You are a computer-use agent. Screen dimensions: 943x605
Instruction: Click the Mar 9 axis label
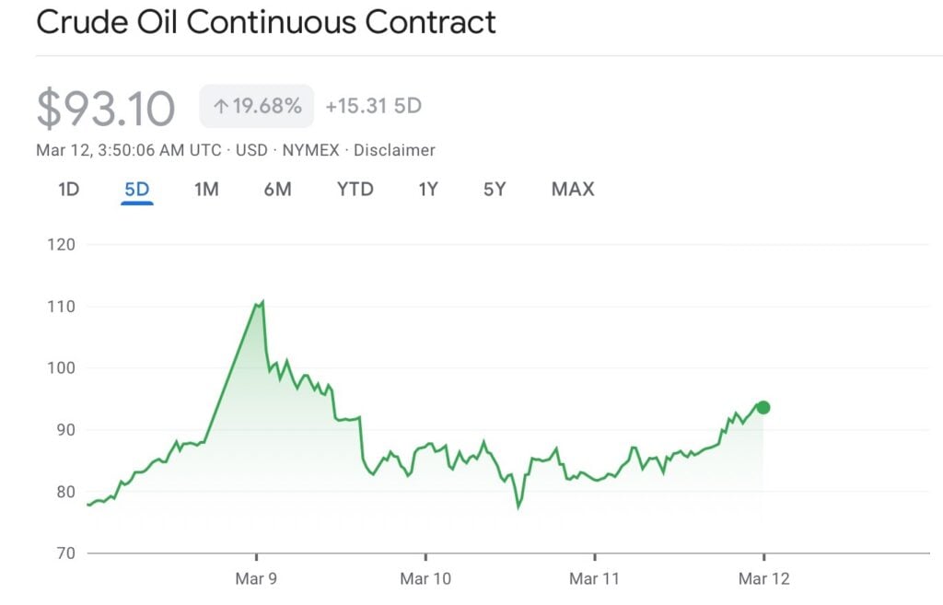point(256,578)
